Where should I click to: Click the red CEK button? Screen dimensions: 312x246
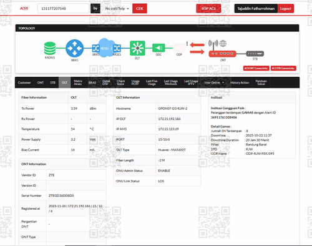click(x=140, y=9)
